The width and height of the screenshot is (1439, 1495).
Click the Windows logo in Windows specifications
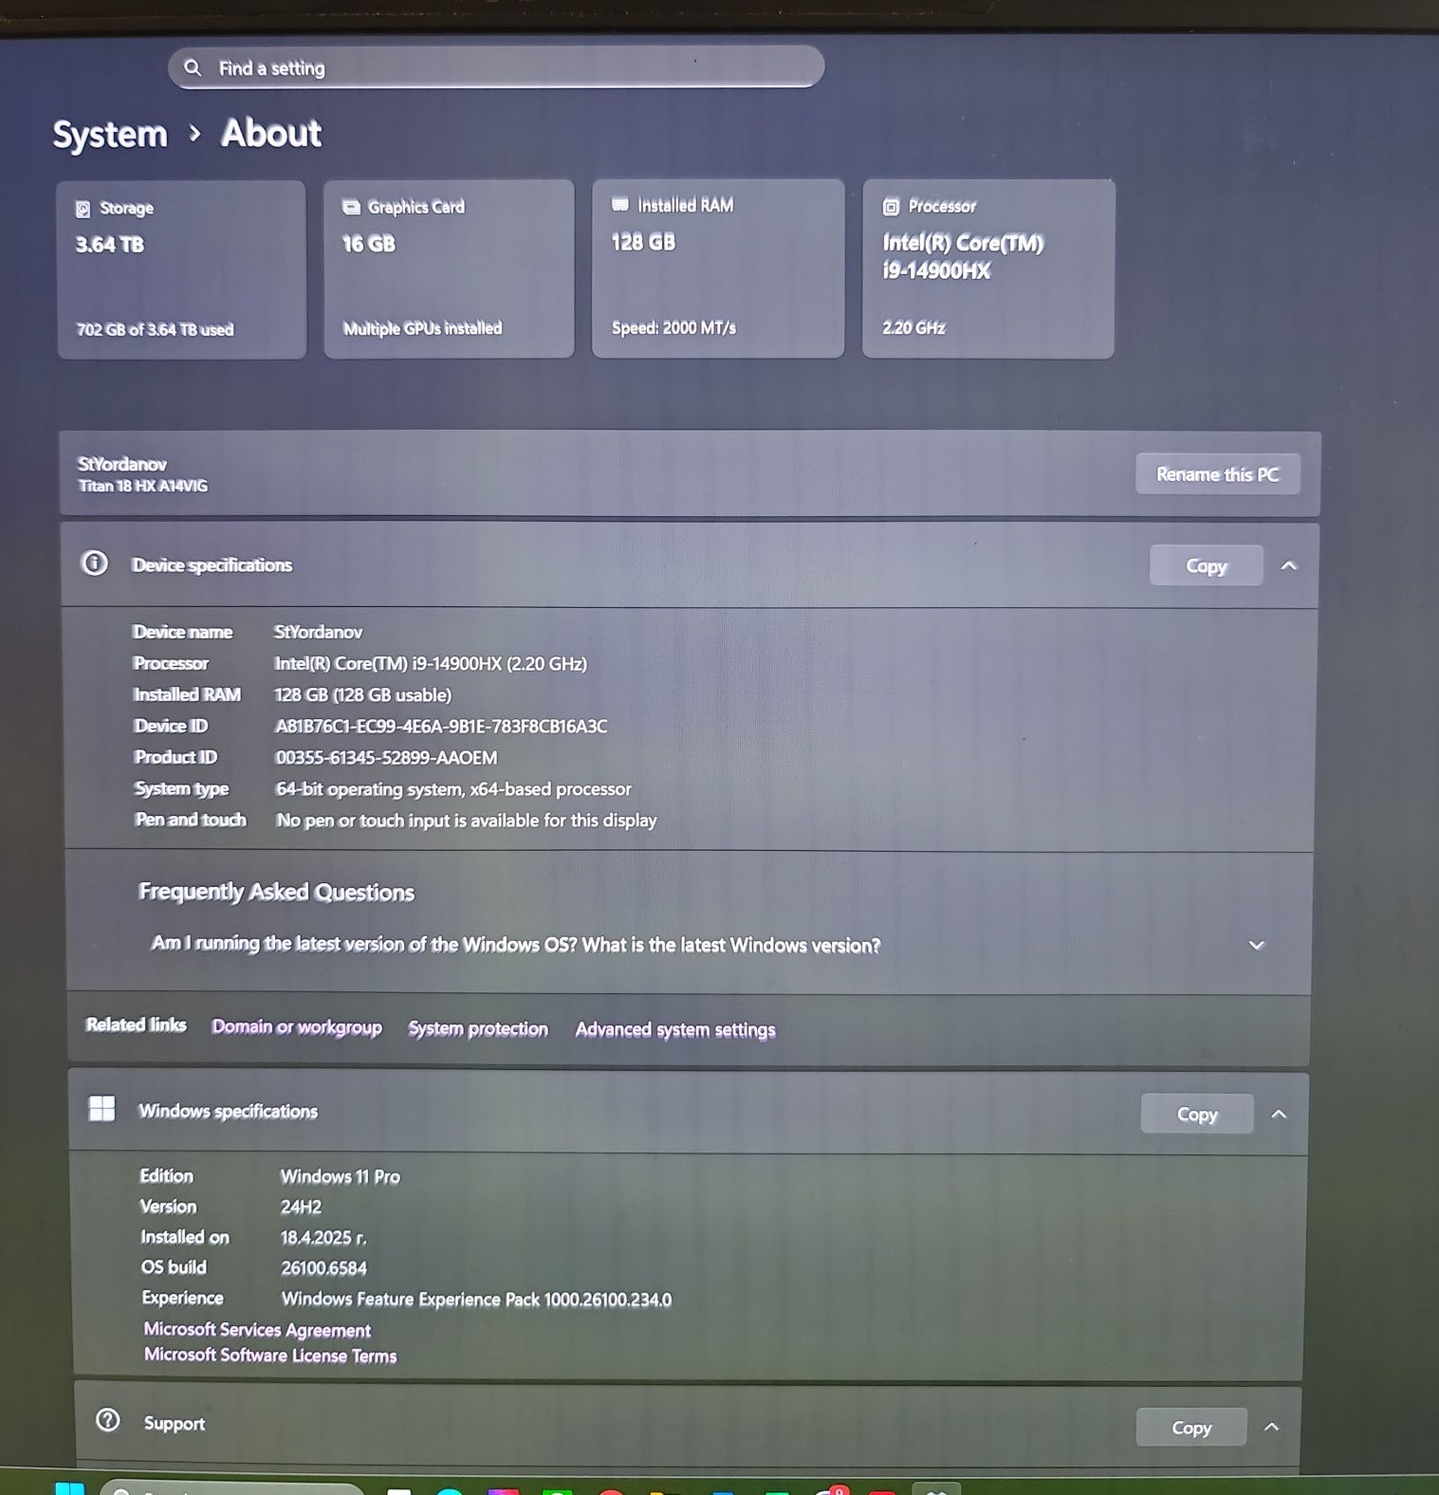tap(101, 1109)
